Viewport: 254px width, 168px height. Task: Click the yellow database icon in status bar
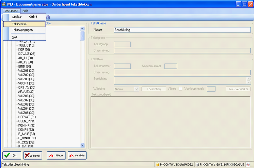coord(157,165)
